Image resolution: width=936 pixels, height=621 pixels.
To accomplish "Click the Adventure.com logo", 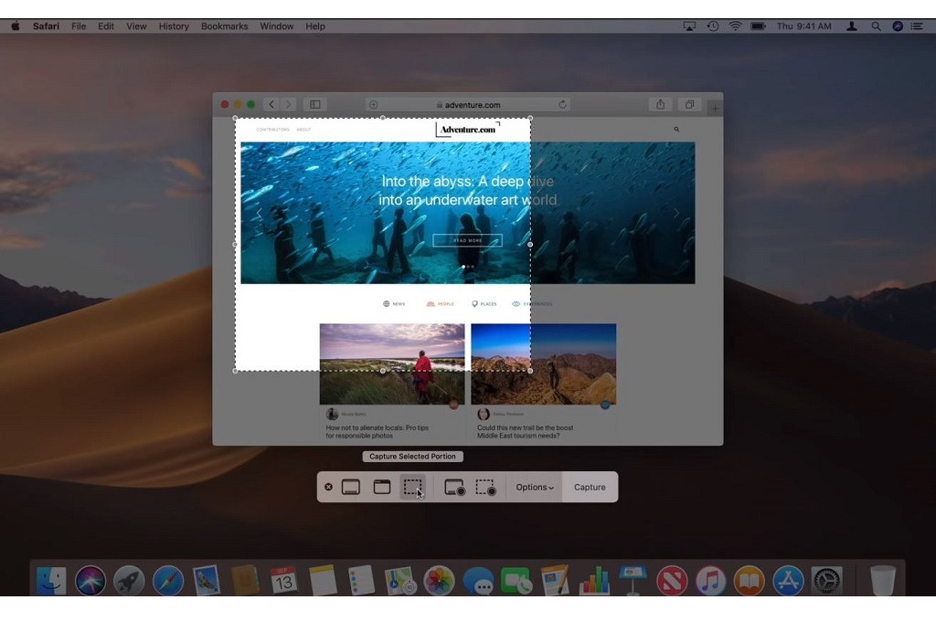I will click(x=468, y=130).
